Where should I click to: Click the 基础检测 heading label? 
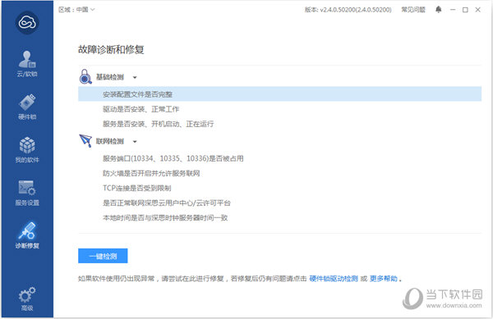click(110, 77)
